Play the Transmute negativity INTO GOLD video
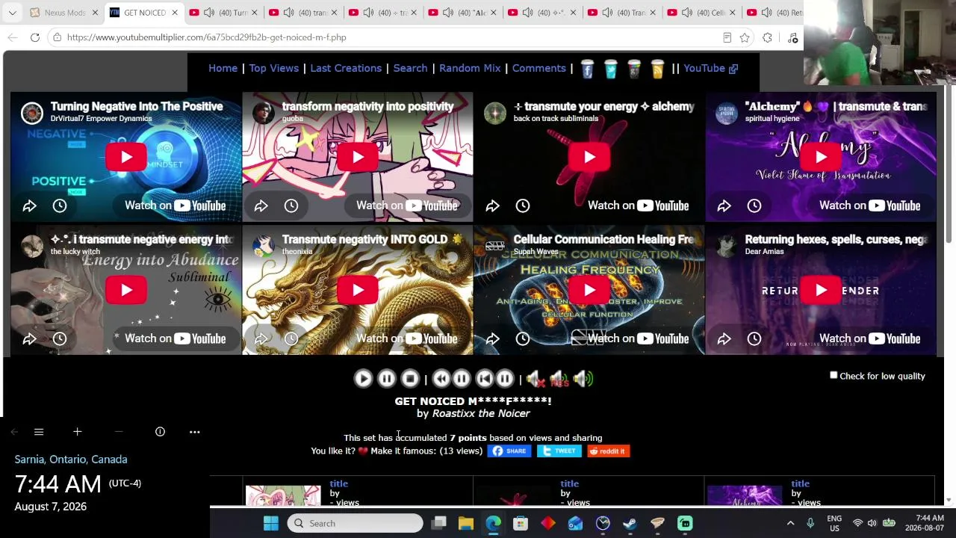Viewport: 956px width, 538px height. 358,290
